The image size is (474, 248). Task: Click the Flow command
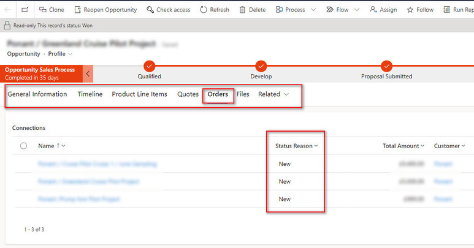click(x=337, y=10)
